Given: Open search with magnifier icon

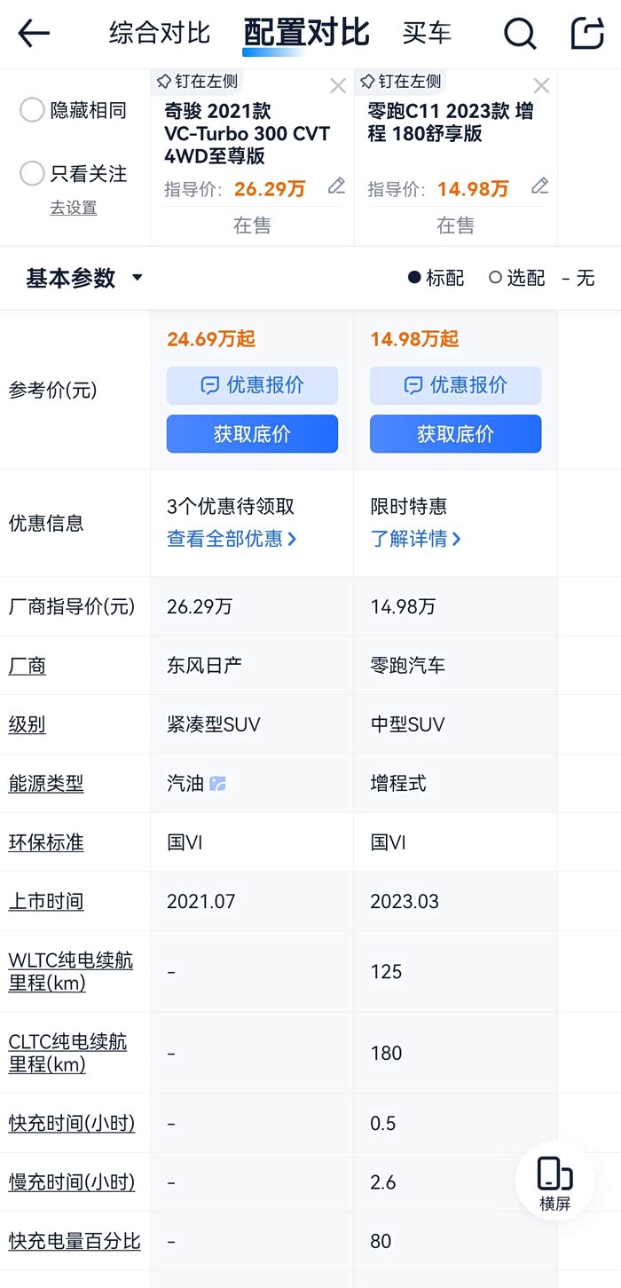Looking at the screenshot, I should tap(520, 34).
